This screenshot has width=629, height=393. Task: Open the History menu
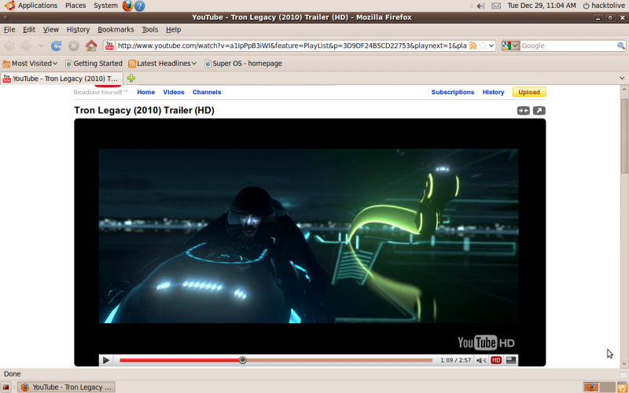pos(78,30)
